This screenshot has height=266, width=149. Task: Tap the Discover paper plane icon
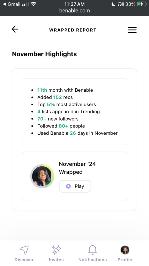click(24, 250)
